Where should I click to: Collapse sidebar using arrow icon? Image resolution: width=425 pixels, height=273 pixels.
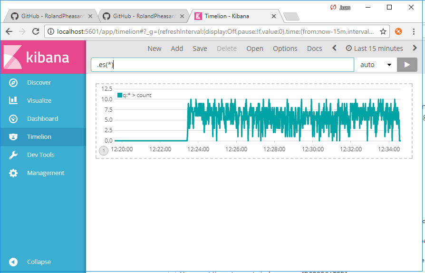pyautogui.click(x=13, y=262)
